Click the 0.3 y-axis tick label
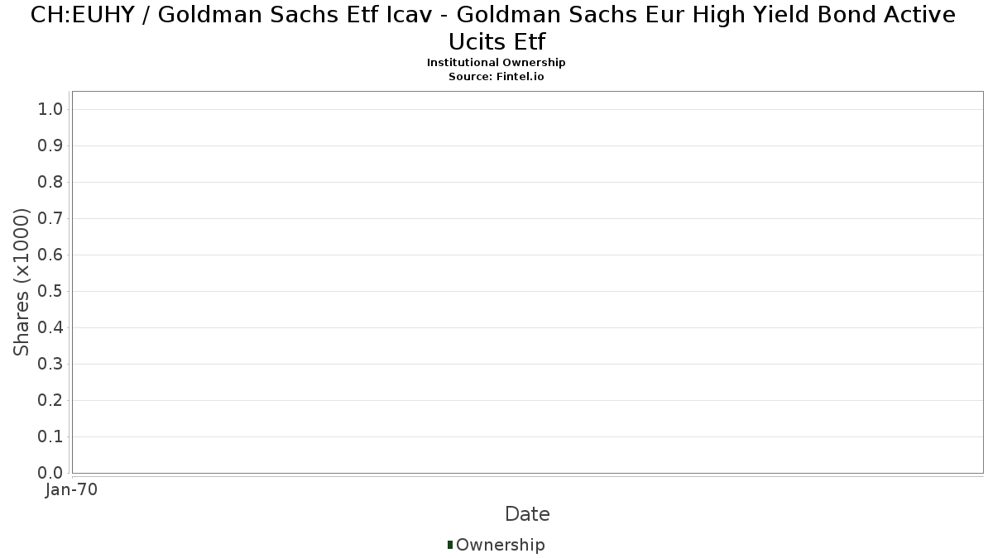This screenshot has width=993, height=558. [x=51, y=364]
